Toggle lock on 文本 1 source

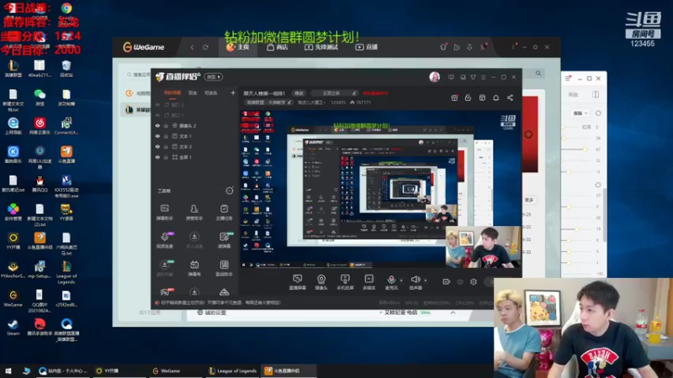pos(166,136)
